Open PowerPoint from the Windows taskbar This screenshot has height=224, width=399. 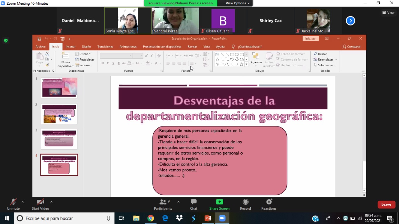[x=208, y=218]
